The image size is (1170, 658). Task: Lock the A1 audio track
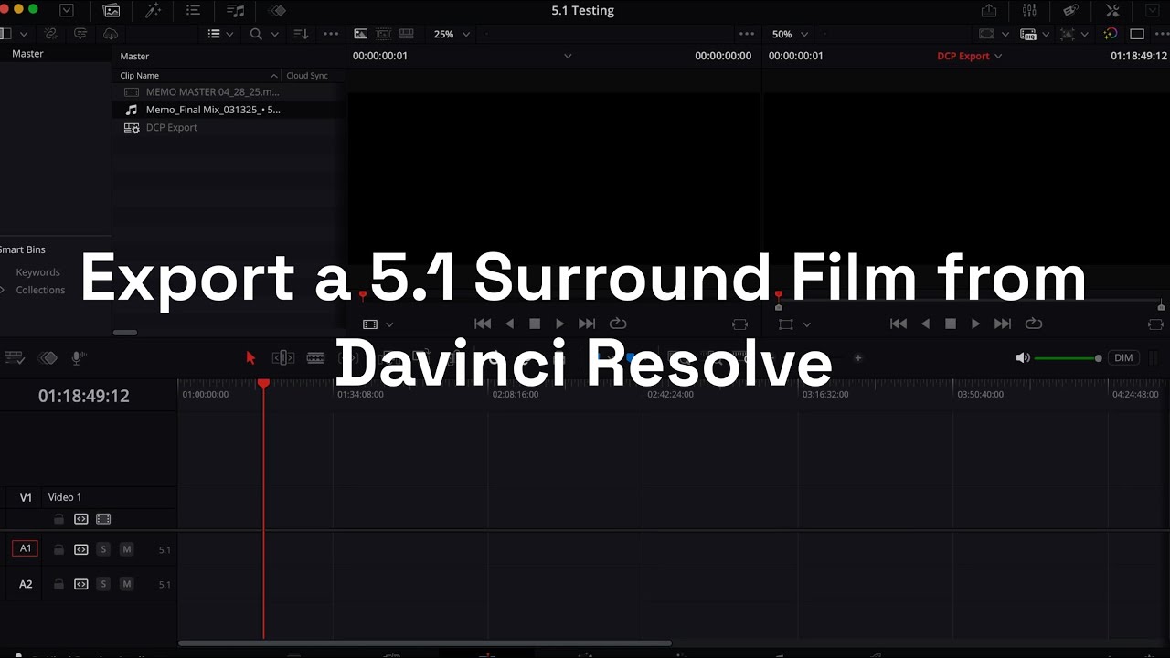point(58,549)
